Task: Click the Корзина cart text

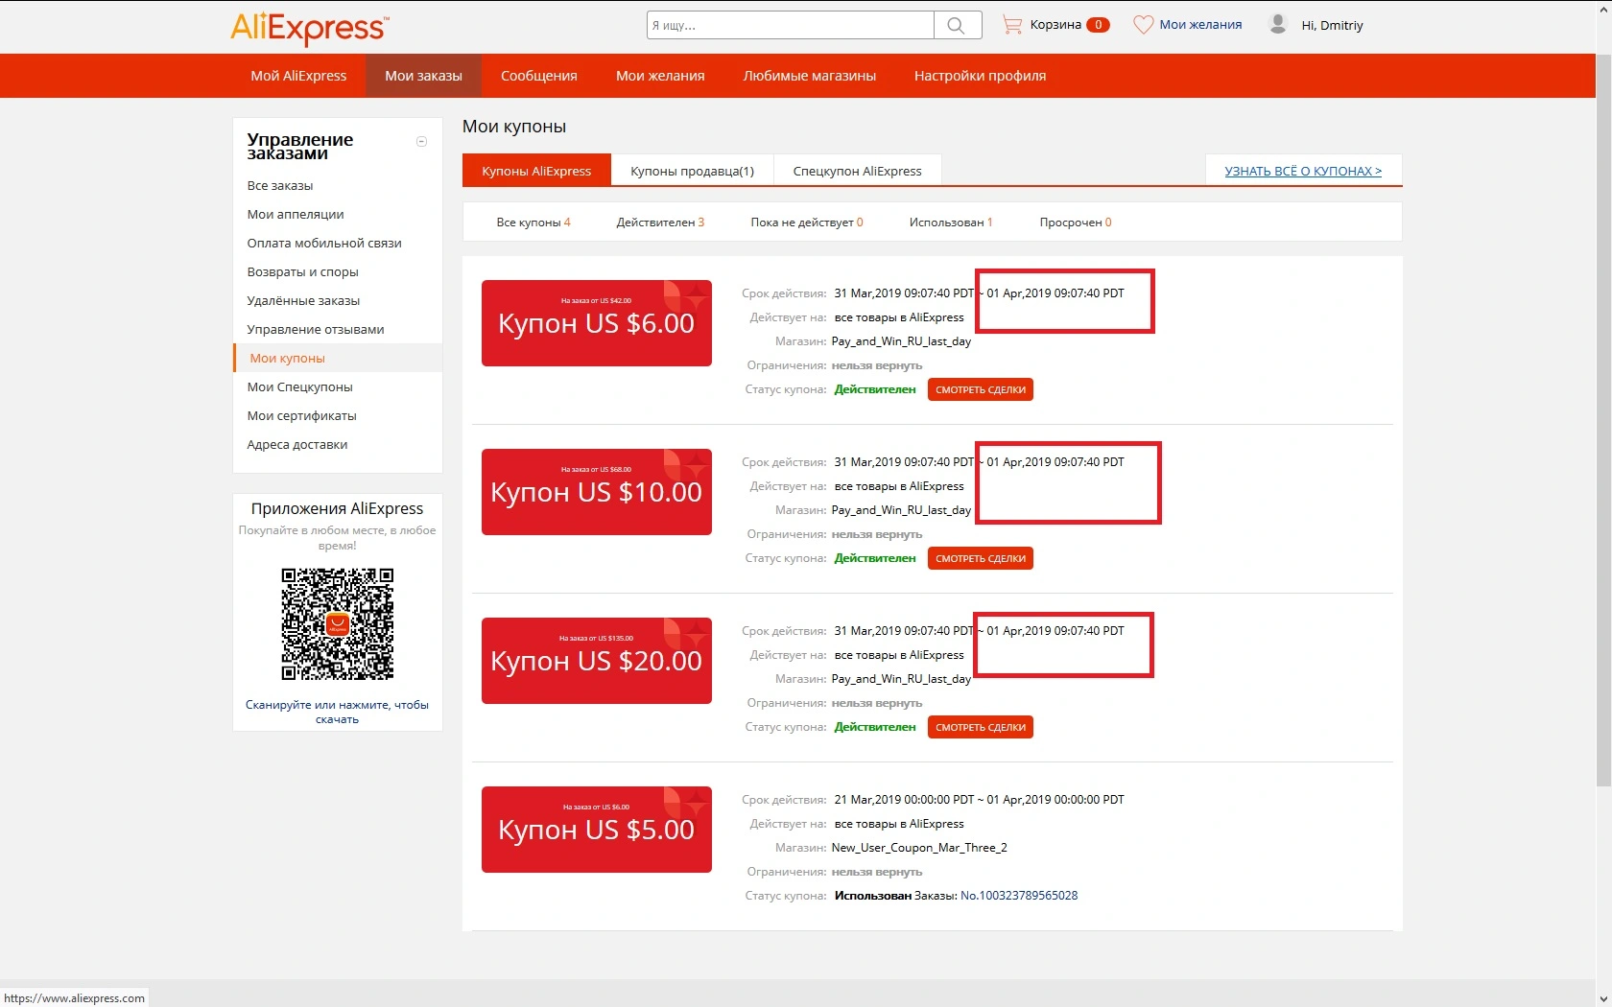Action: [1055, 25]
